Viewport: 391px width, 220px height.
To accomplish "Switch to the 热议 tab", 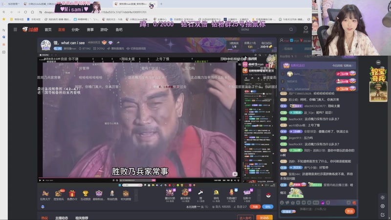I will coord(44,218).
